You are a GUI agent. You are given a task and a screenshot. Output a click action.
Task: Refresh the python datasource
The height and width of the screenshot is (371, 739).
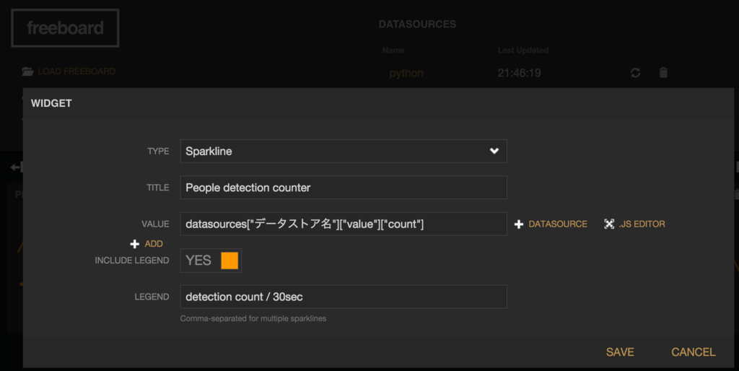pyautogui.click(x=635, y=73)
